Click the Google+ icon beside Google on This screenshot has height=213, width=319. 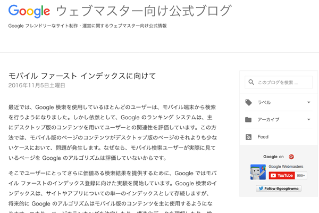pos(291,157)
